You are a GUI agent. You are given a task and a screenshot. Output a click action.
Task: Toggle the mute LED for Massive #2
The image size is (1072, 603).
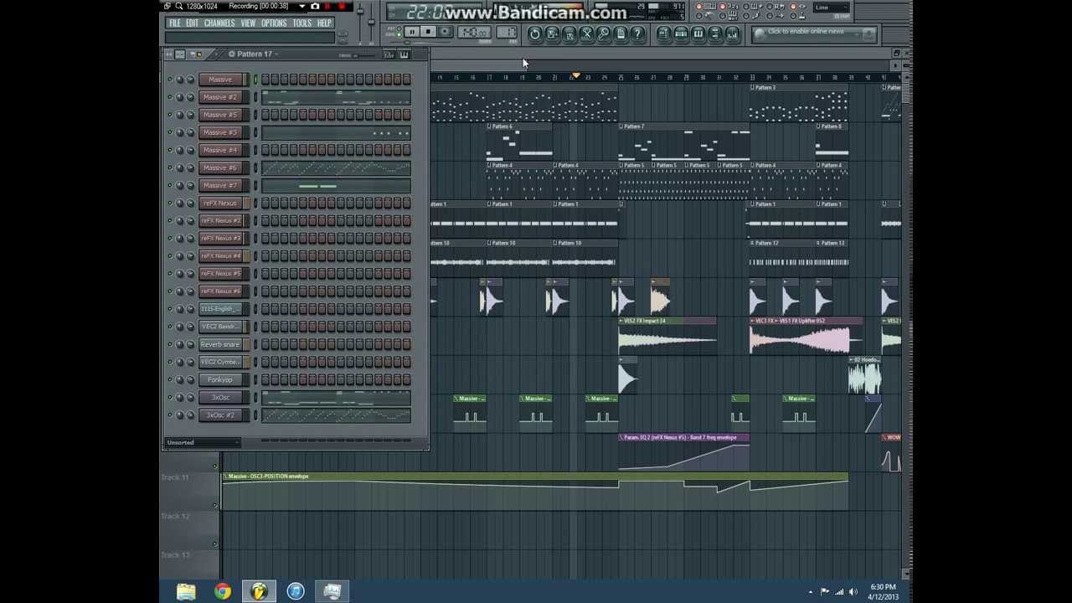(x=169, y=97)
